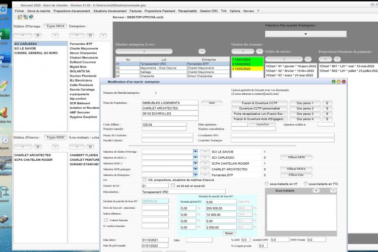Tick 'OS, propositions, situations de maîtrise d'oeuvre'
This screenshot has width=378, height=252.
tap(145, 179)
